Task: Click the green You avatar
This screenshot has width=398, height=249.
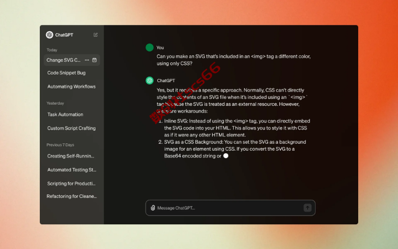Action: 149,47
